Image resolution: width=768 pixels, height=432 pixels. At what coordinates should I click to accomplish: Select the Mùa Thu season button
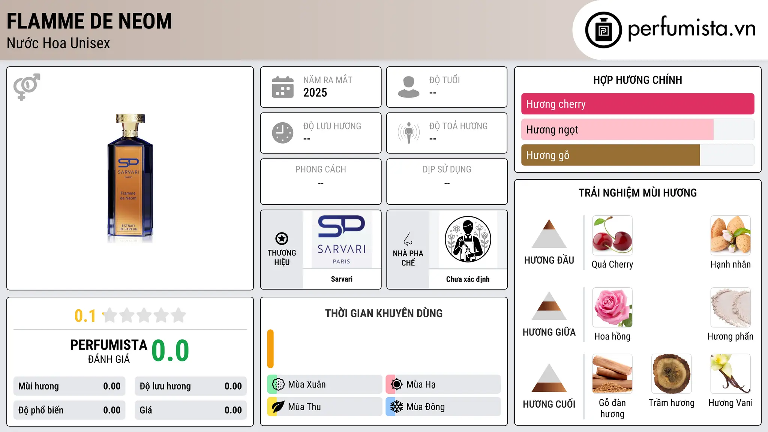coord(325,407)
